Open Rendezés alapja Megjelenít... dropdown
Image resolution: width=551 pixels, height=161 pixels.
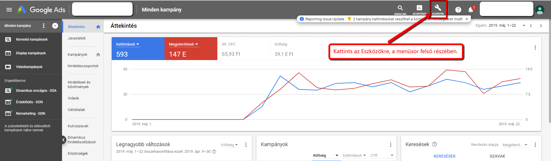pyautogui.click(x=515, y=145)
